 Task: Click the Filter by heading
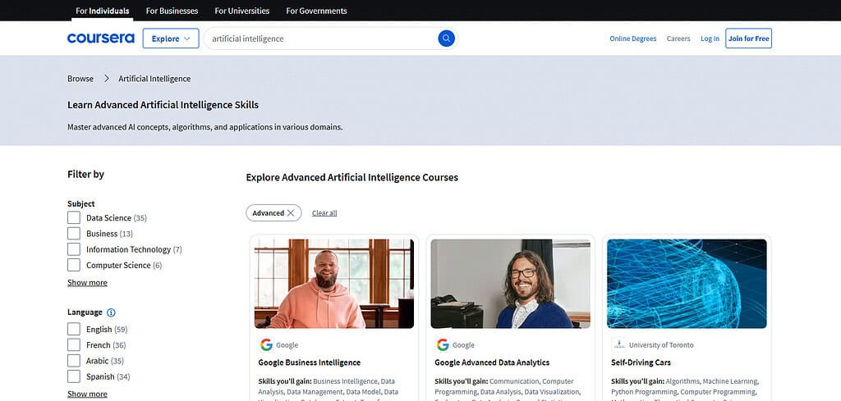point(85,175)
